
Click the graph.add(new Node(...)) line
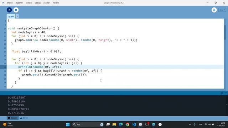click(76, 40)
